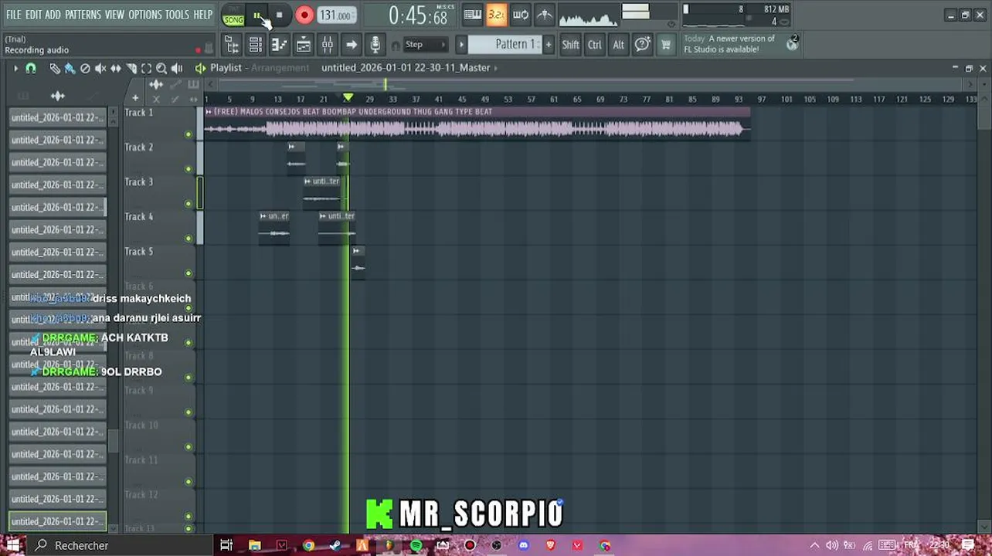992x556 pixels.
Task: Select the playlist delete tool
Action: (x=85, y=69)
